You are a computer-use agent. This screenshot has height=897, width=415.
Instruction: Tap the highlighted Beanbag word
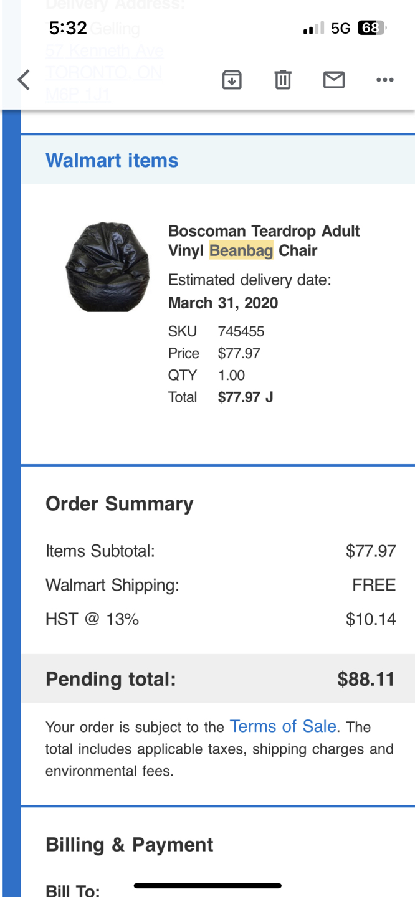[x=241, y=250]
